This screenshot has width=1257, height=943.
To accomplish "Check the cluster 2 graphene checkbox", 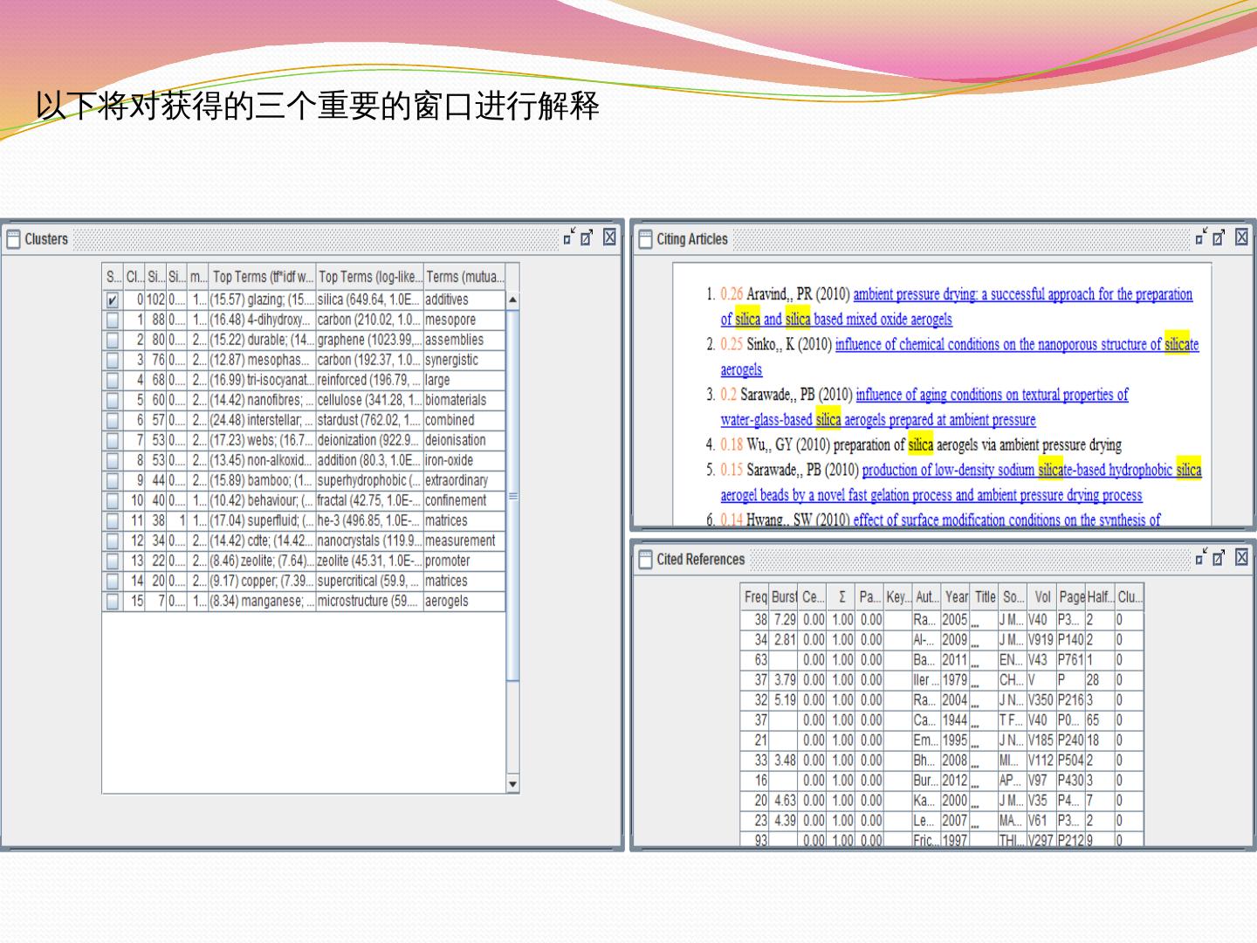I will pos(112,341).
